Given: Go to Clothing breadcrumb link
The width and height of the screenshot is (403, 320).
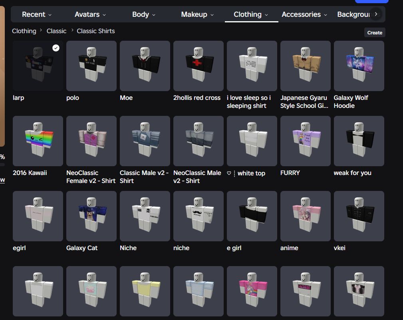Looking at the screenshot, I should (x=24, y=31).
